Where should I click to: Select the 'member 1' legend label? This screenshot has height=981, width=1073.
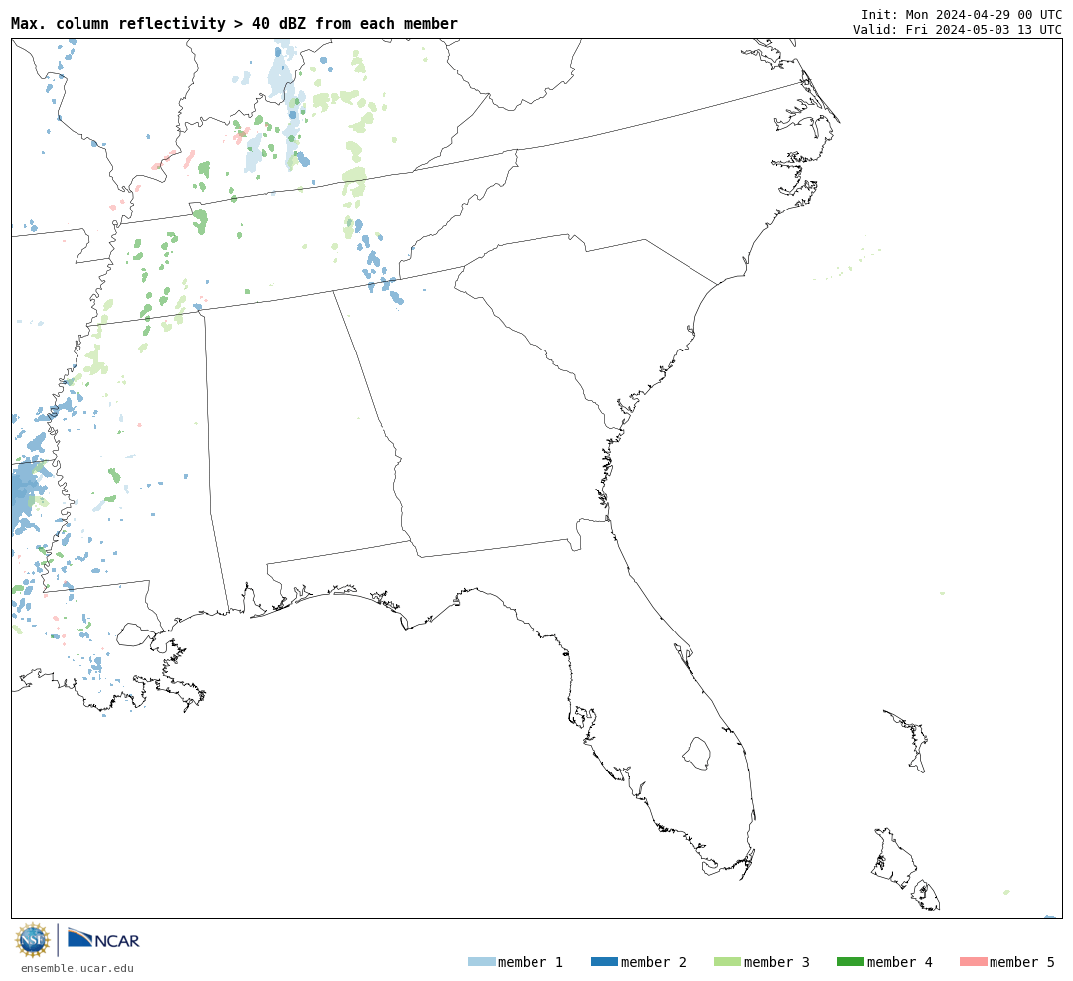point(531,962)
